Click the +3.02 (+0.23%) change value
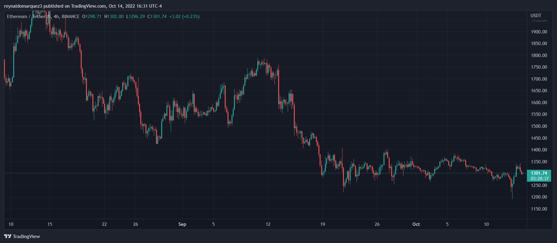 coord(184,17)
